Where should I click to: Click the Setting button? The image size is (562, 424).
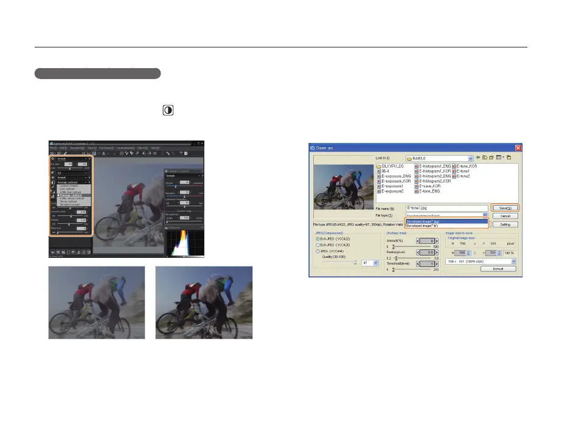pyautogui.click(x=505, y=224)
